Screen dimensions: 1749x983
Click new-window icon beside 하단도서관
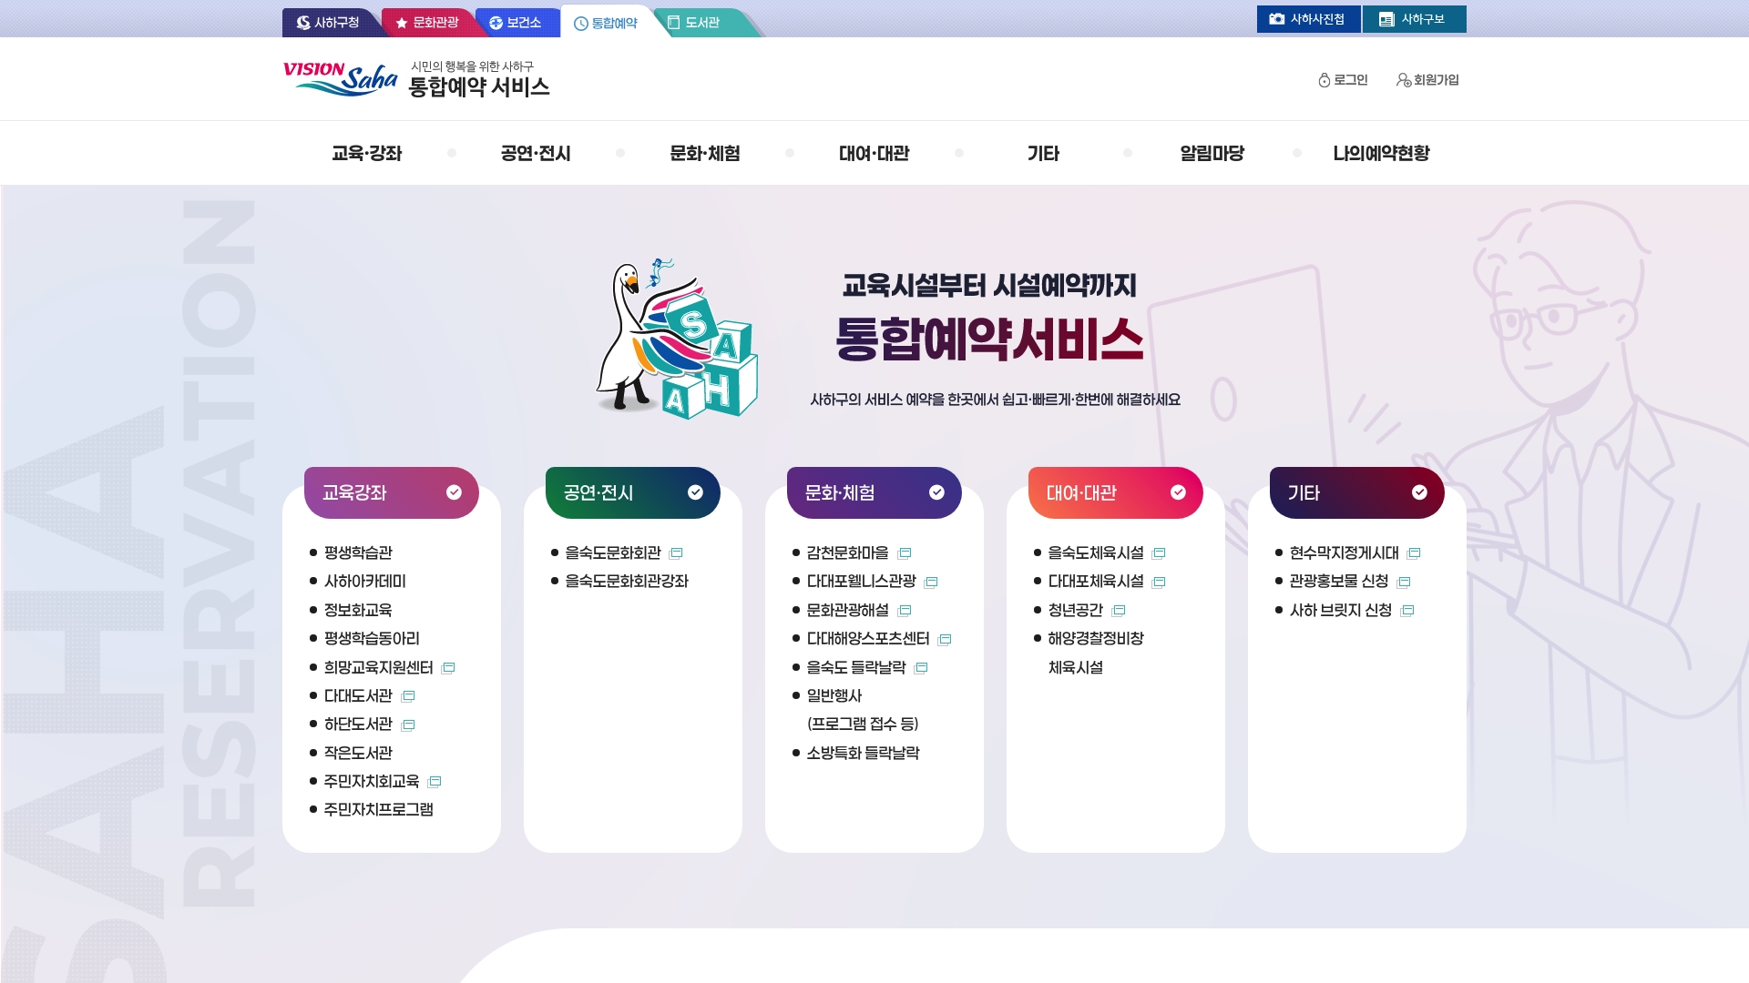tap(408, 725)
